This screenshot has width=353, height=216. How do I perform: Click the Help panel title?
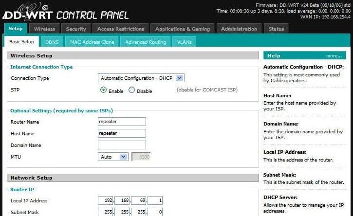pyautogui.click(x=274, y=55)
